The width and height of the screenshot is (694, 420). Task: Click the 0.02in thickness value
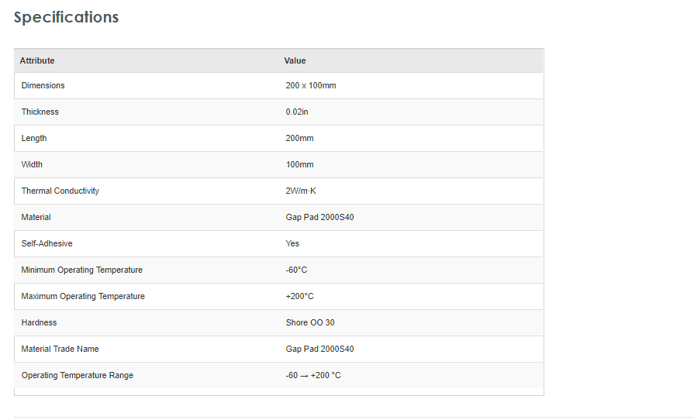[296, 112]
